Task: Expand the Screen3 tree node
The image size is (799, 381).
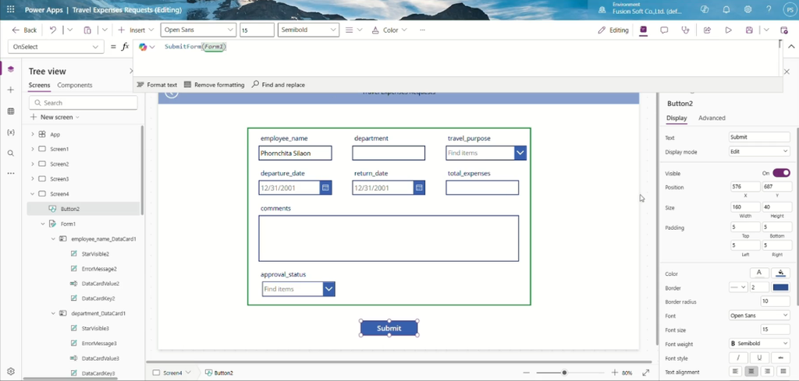Action: tap(33, 179)
